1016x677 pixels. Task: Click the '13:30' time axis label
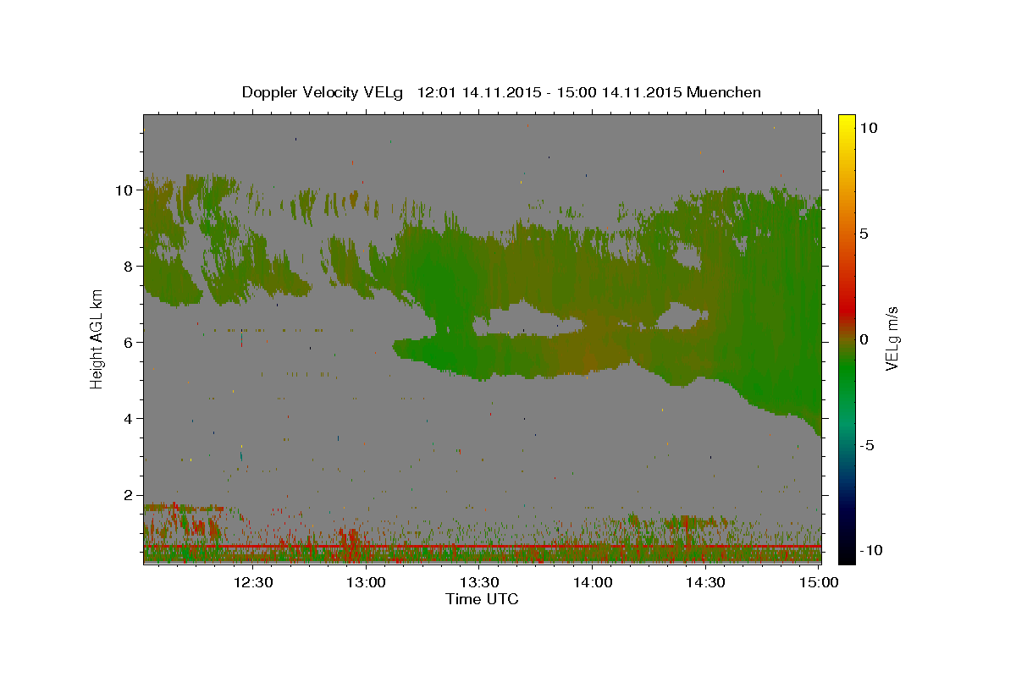pyautogui.click(x=479, y=582)
